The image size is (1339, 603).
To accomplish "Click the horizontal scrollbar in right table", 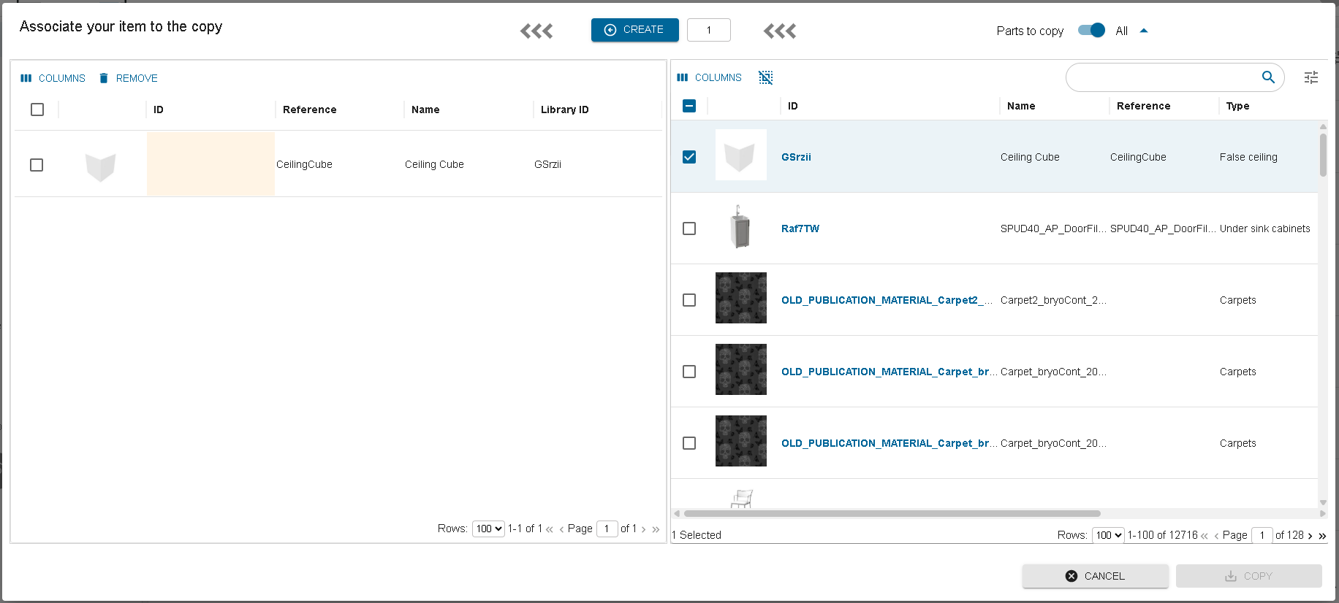I will (x=892, y=513).
